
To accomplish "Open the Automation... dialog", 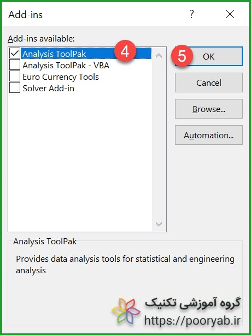I will click(x=209, y=135).
